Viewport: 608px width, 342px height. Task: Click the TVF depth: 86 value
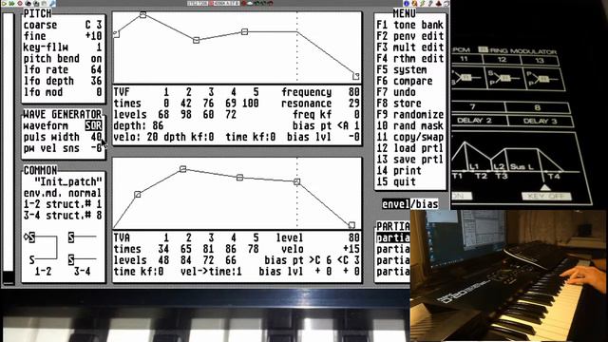point(158,126)
